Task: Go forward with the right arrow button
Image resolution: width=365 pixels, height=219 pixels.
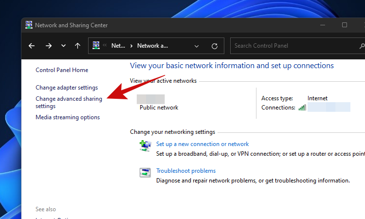Action: (x=48, y=46)
